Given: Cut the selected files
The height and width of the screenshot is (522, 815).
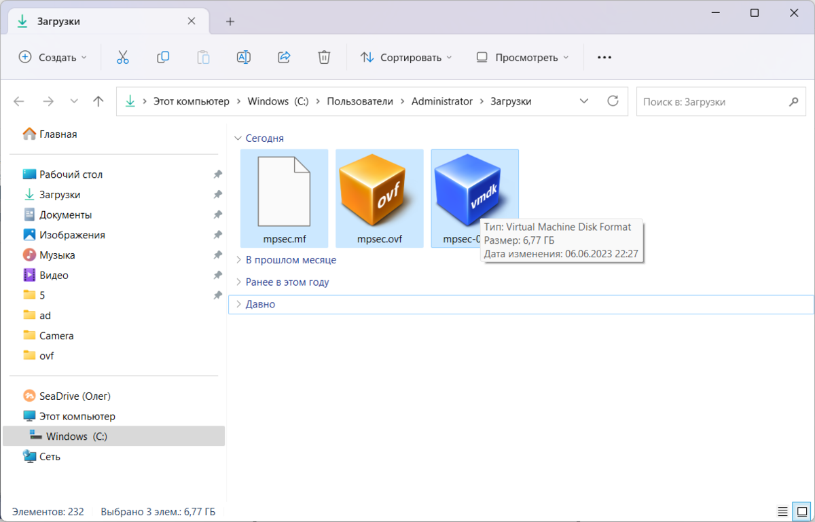Looking at the screenshot, I should click(x=122, y=57).
